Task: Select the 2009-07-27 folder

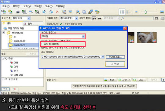Action: 20,41
